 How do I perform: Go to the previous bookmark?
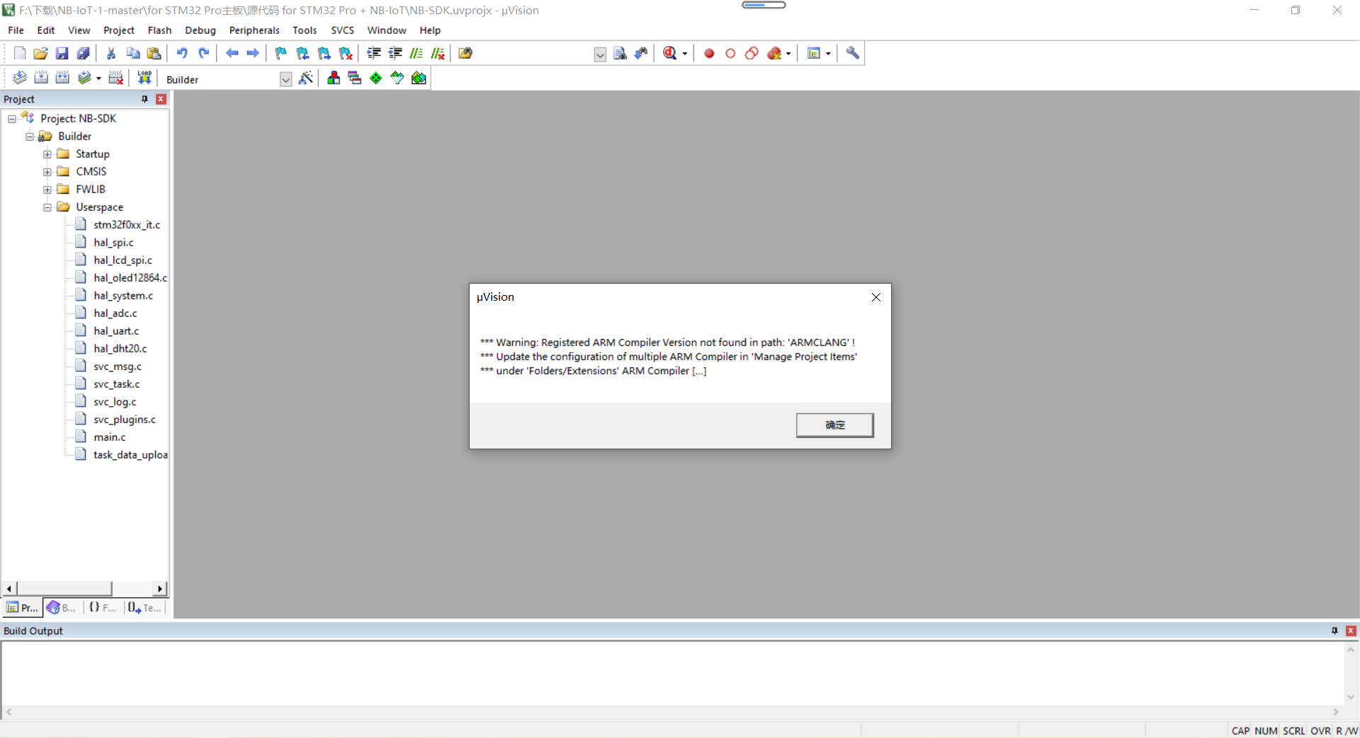(x=302, y=53)
